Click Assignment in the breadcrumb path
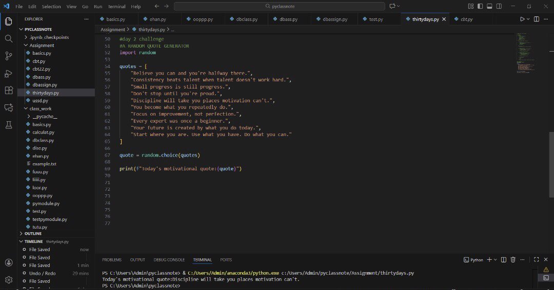The image size is (554, 290). (113, 30)
